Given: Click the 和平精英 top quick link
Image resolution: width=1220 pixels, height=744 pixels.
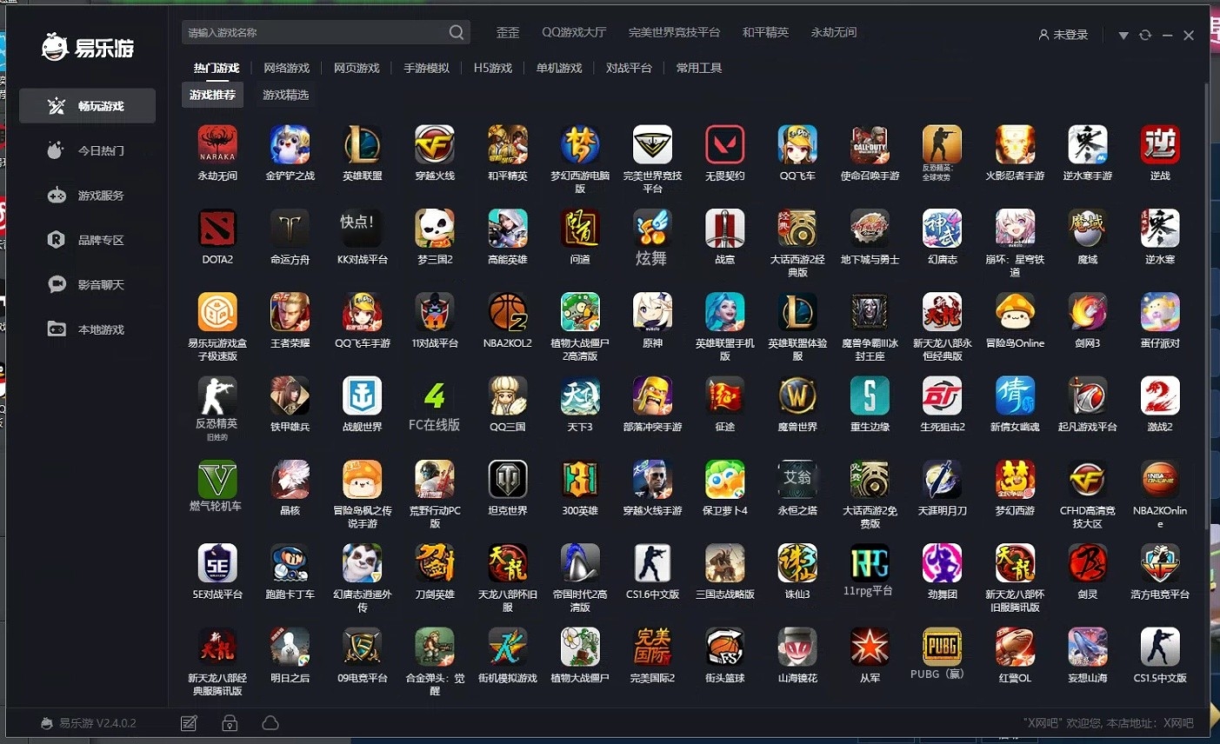Looking at the screenshot, I should (x=765, y=32).
